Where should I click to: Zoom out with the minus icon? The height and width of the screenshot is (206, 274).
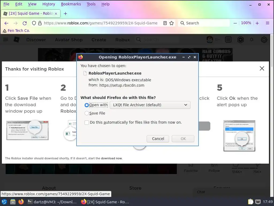pos(235,23)
